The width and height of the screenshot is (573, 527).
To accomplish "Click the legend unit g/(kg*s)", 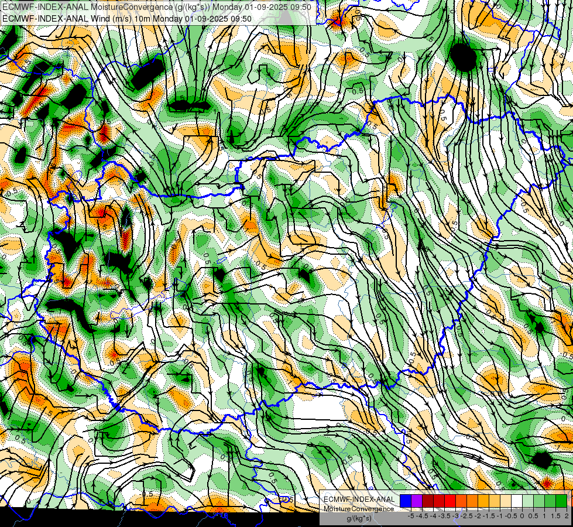I will (x=359, y=518).
